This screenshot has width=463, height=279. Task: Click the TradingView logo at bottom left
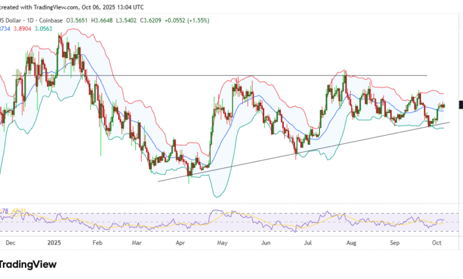(30, 265)
